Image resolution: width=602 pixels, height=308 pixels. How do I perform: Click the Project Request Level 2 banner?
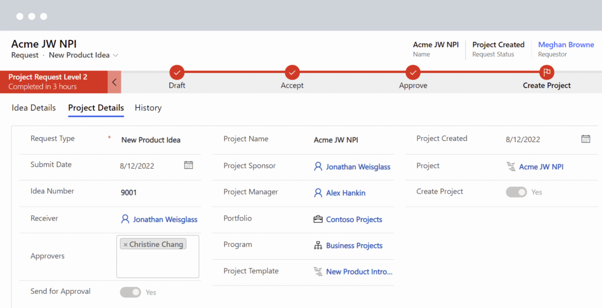53,82
